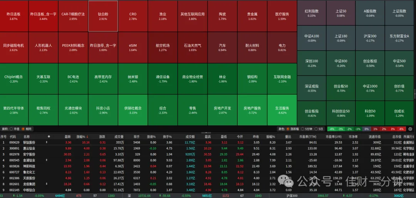Click the red sort arrow on 涨幅%
Image resolution: width=416 pixels, height=198 pixels.
point(87,137)
